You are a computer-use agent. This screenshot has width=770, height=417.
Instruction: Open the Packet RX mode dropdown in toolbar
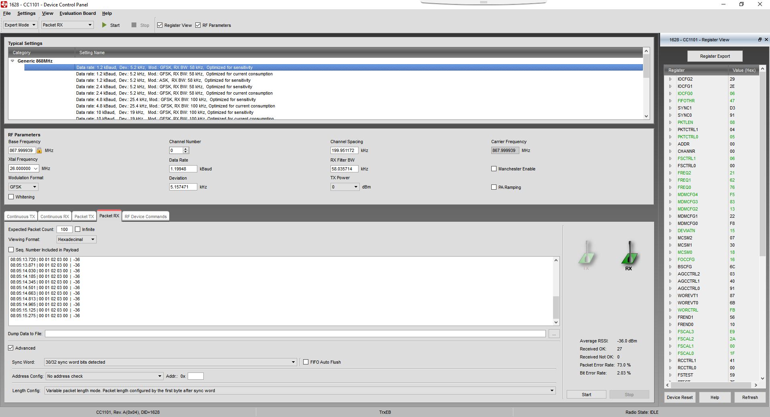(x=67, y=25)
